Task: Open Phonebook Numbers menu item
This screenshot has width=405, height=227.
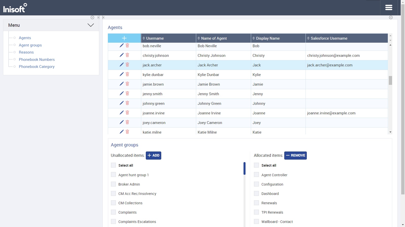Action: coord(37,60)
